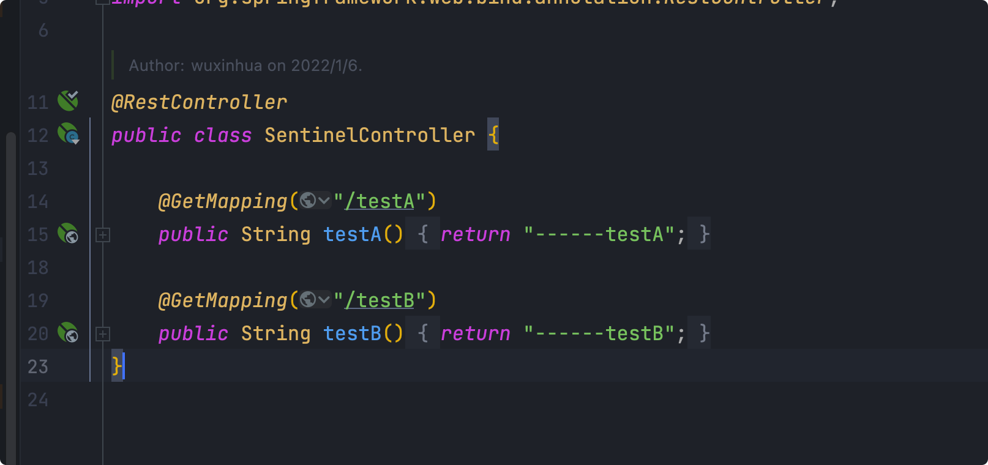Viewport: 988px width, 465px height.
Task: Click the testA method name
Action: pyautogui.click(x=353, y=234)
